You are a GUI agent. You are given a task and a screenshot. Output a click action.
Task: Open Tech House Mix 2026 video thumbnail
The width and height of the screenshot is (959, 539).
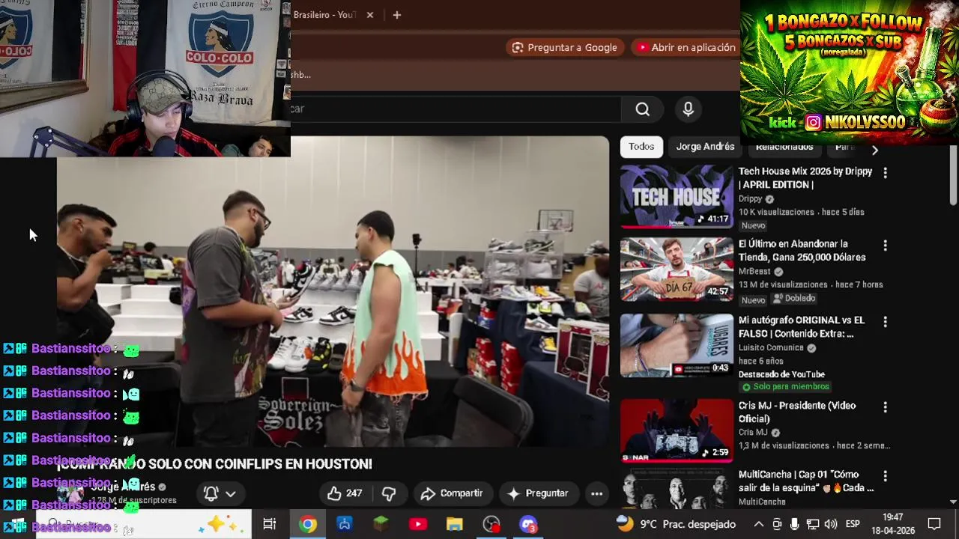[x=677, y=196]
